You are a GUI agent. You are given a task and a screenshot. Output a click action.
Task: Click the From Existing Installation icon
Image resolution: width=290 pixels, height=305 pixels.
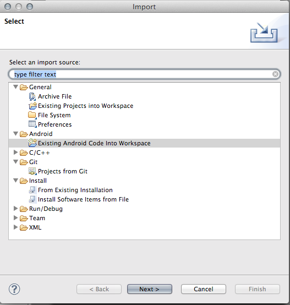click(x=32, y=190)
